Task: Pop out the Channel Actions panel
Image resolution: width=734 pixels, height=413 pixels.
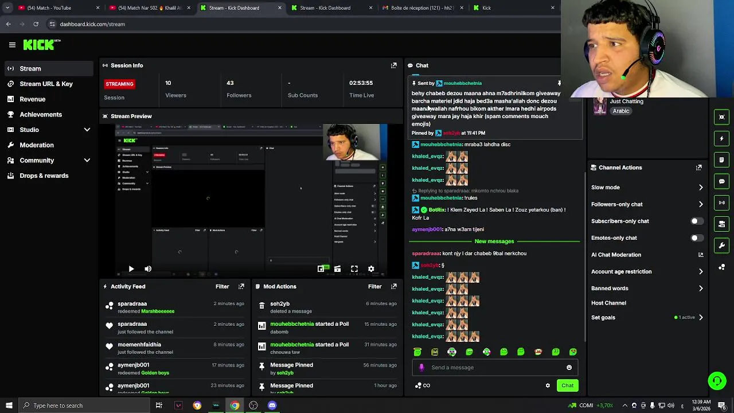Action: [x=698, y=167]
